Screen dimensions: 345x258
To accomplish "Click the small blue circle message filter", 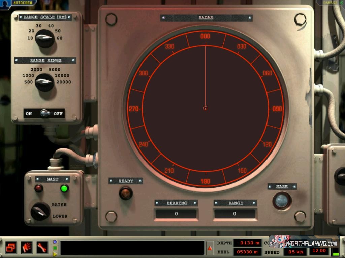I will pyautogui.click(x=55, y=242).
